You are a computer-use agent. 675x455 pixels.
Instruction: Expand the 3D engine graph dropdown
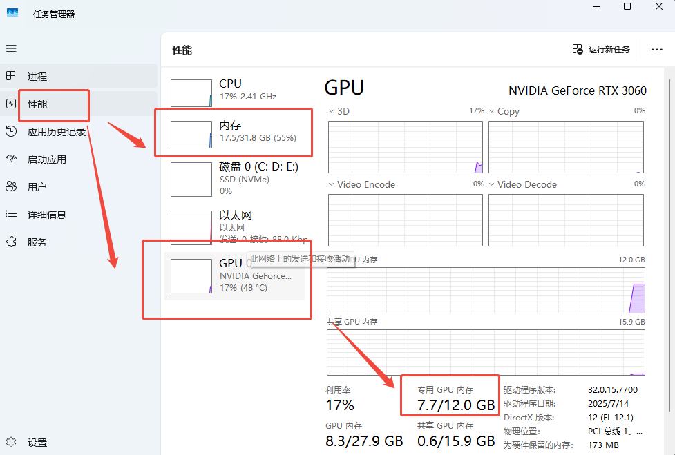click(332, 111)
